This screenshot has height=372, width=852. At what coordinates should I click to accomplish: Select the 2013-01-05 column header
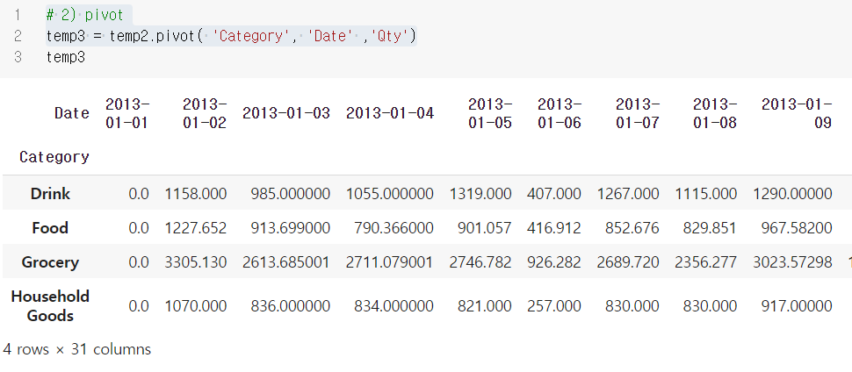pos(490,113)
